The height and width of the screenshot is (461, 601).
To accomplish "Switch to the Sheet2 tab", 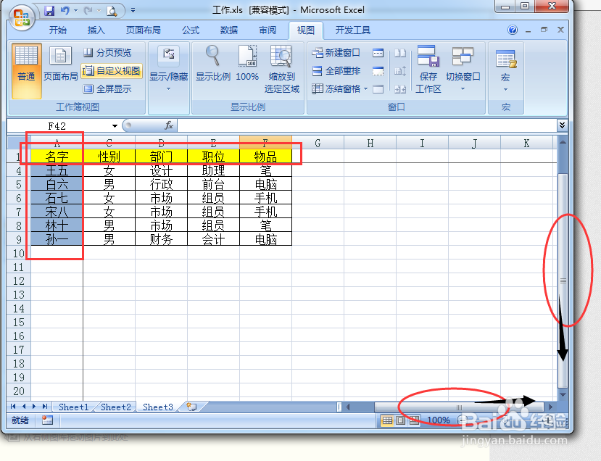I will (116, 407).
